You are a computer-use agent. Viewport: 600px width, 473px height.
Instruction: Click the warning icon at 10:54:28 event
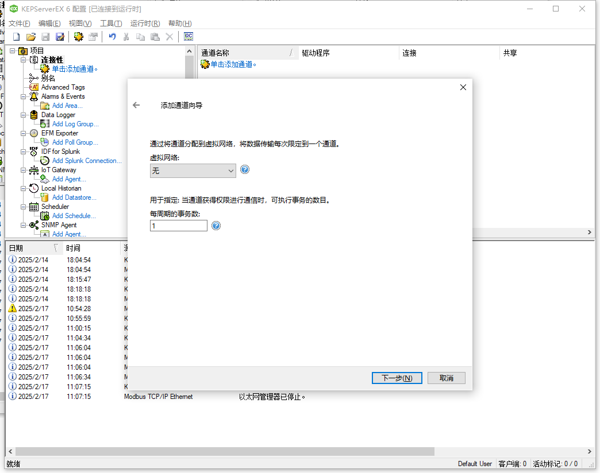click(x=13, y=308)
